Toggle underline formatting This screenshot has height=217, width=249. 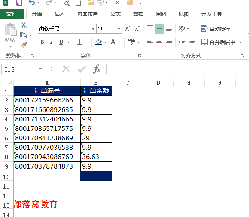point(61,42)
